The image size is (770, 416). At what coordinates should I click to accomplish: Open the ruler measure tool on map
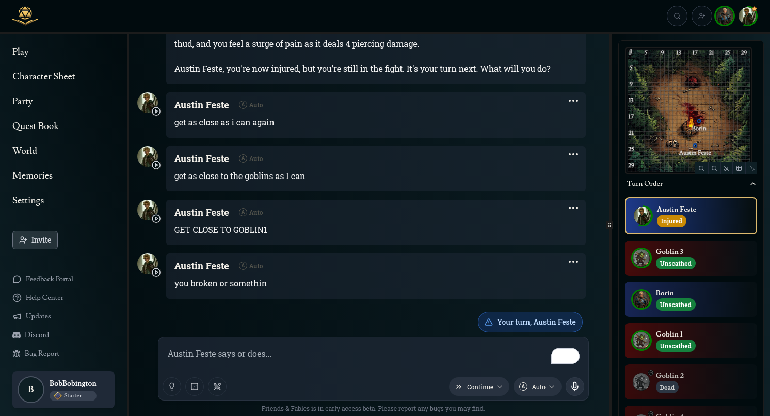(x=751, y=168)
